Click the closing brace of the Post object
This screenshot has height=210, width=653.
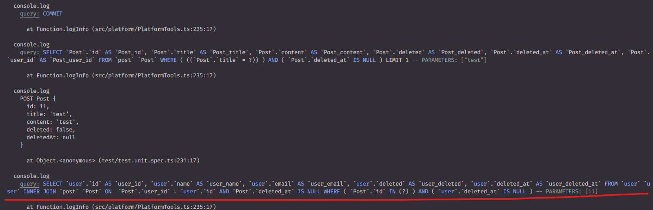pos(22,145)
